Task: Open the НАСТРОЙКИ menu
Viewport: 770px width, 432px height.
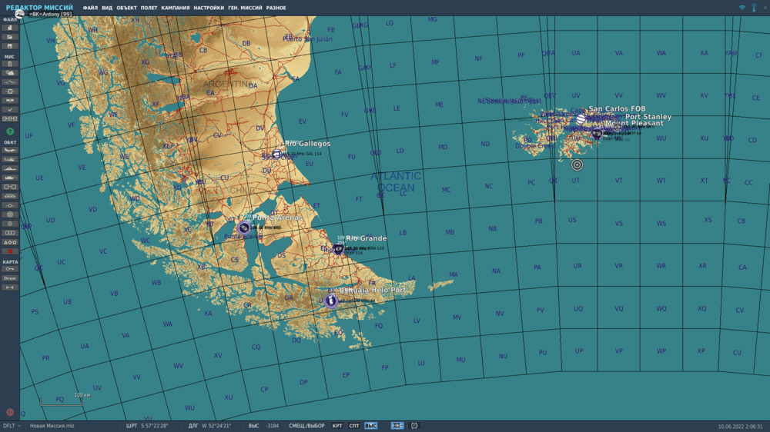Action: (x=209, y=8)
